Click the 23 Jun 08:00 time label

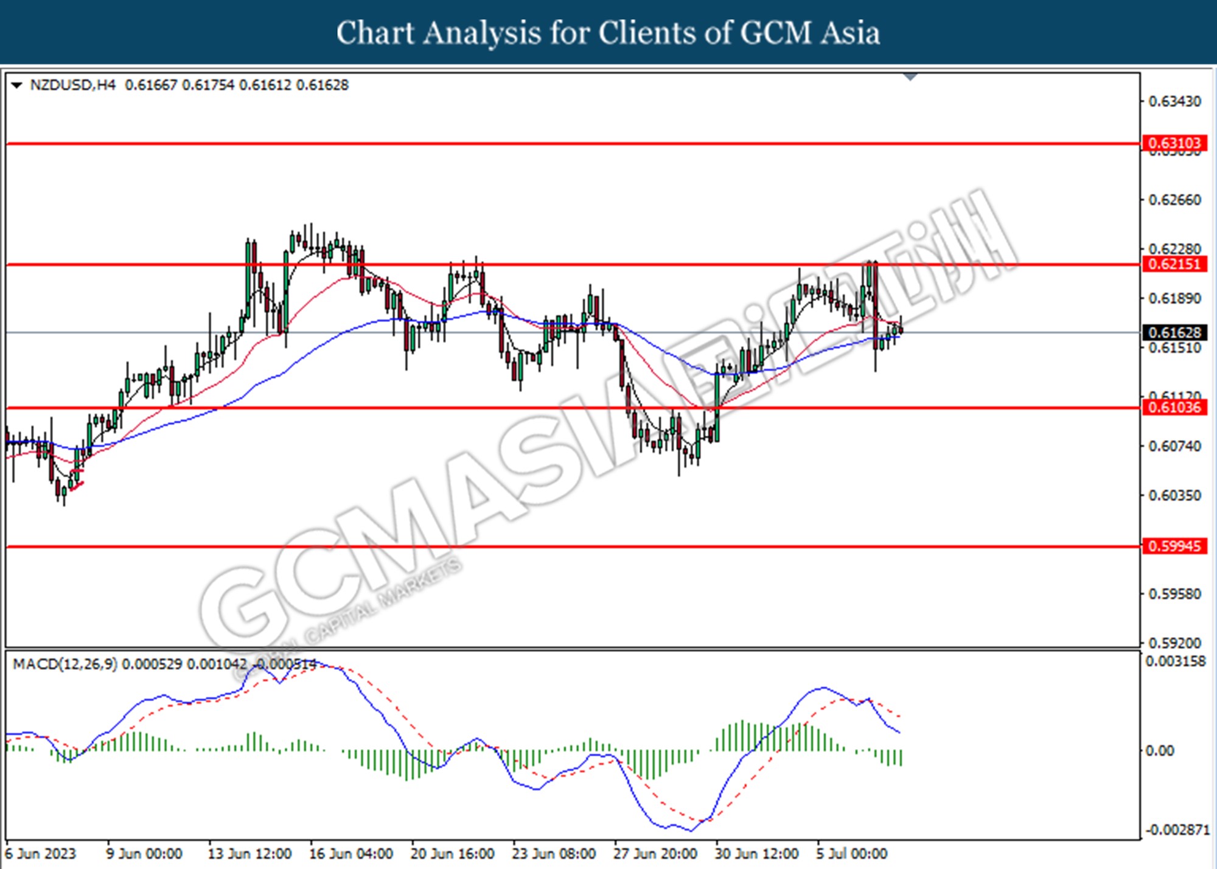[x=554, y=854]
